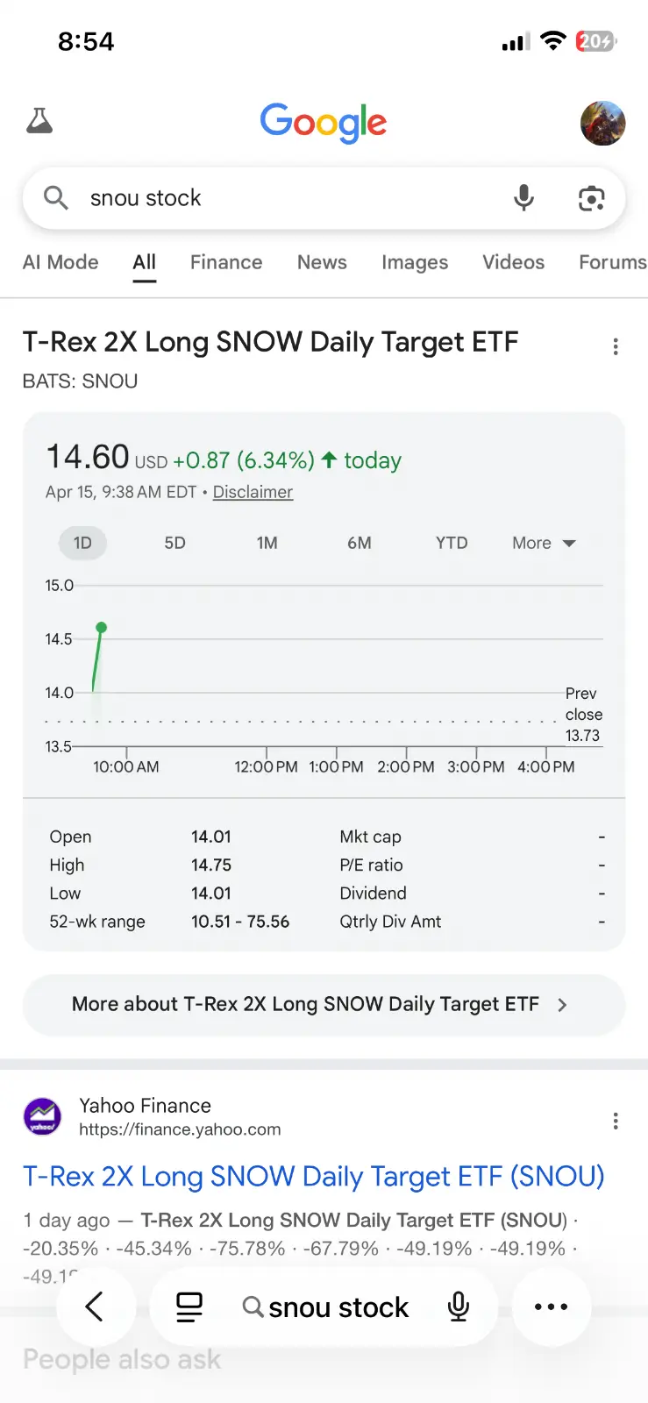Switch chart to YTD range
The image size is (648, 1403).
[452, 543]
